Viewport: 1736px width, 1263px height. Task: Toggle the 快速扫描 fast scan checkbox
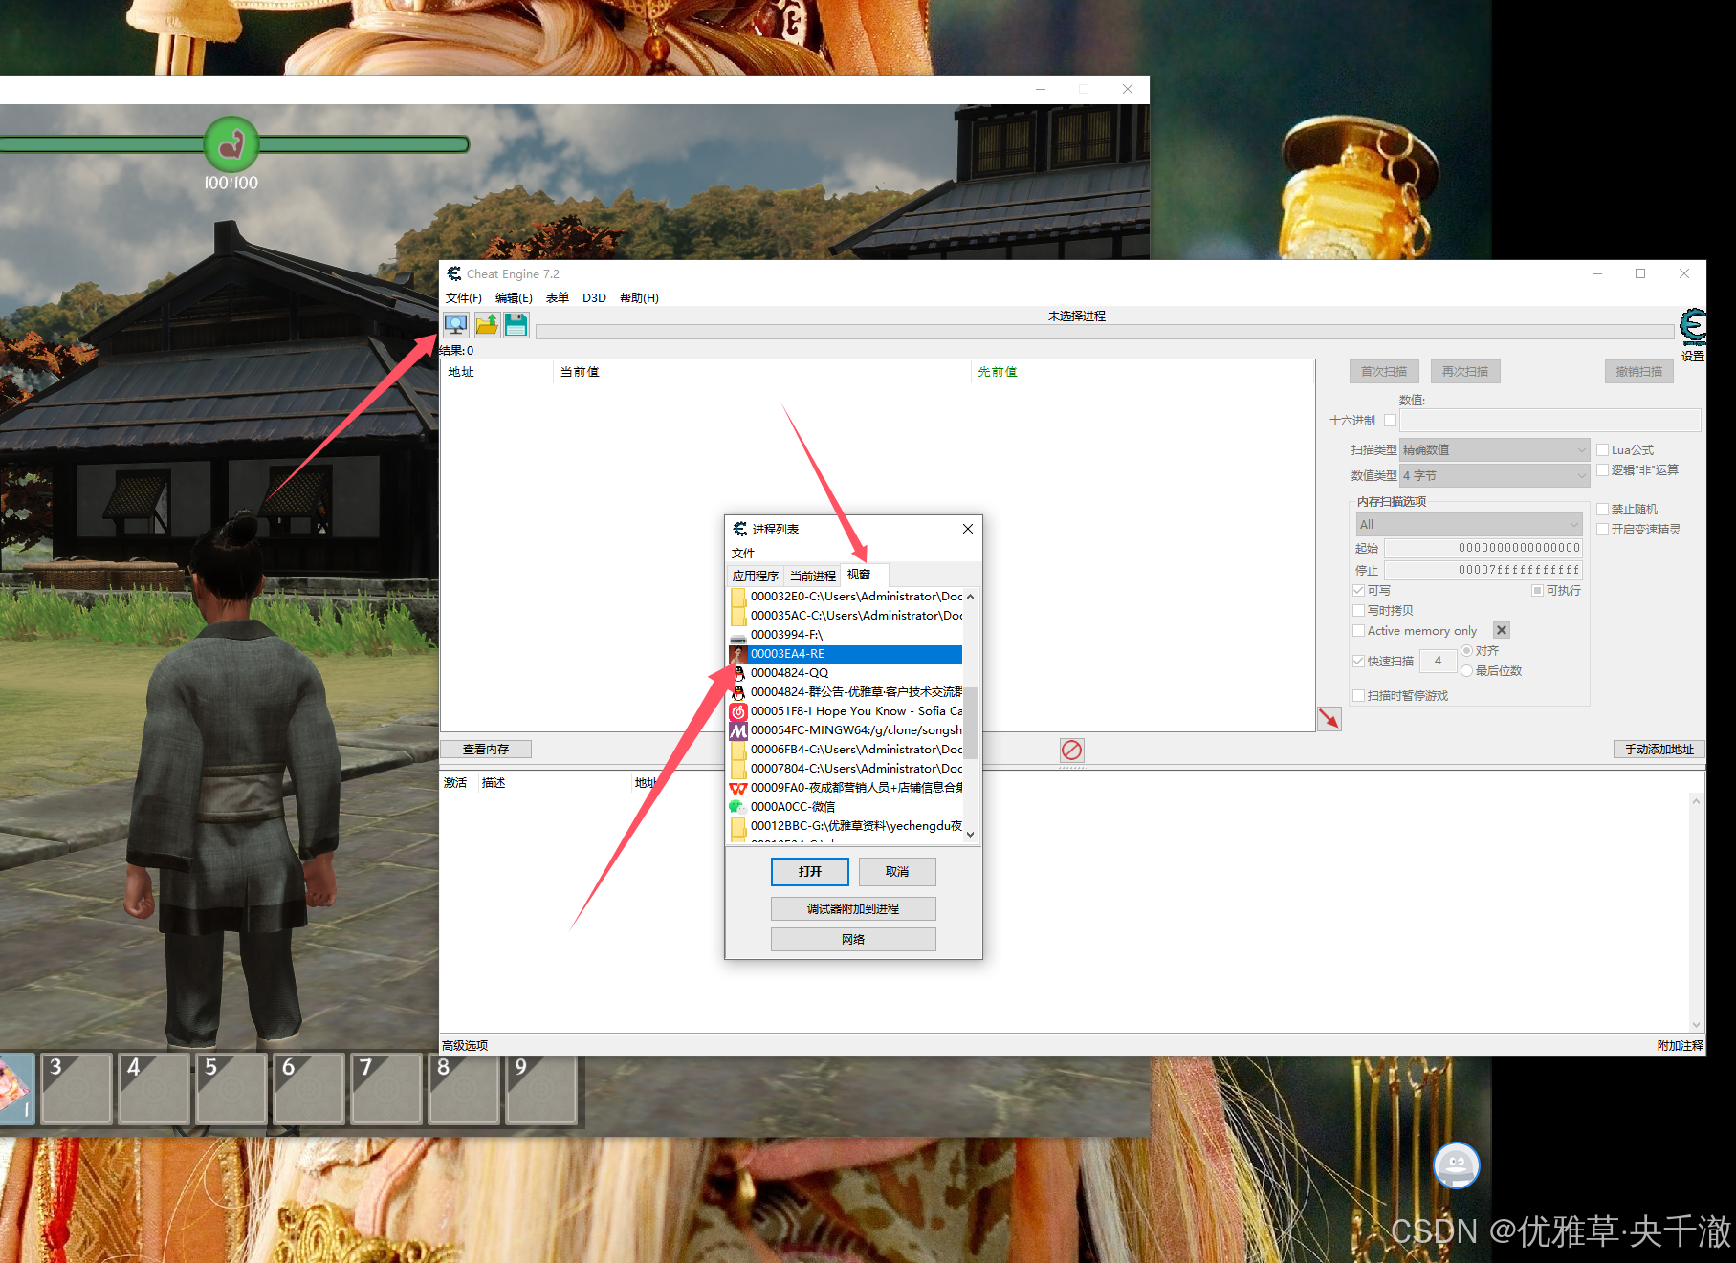(1359, 662)
